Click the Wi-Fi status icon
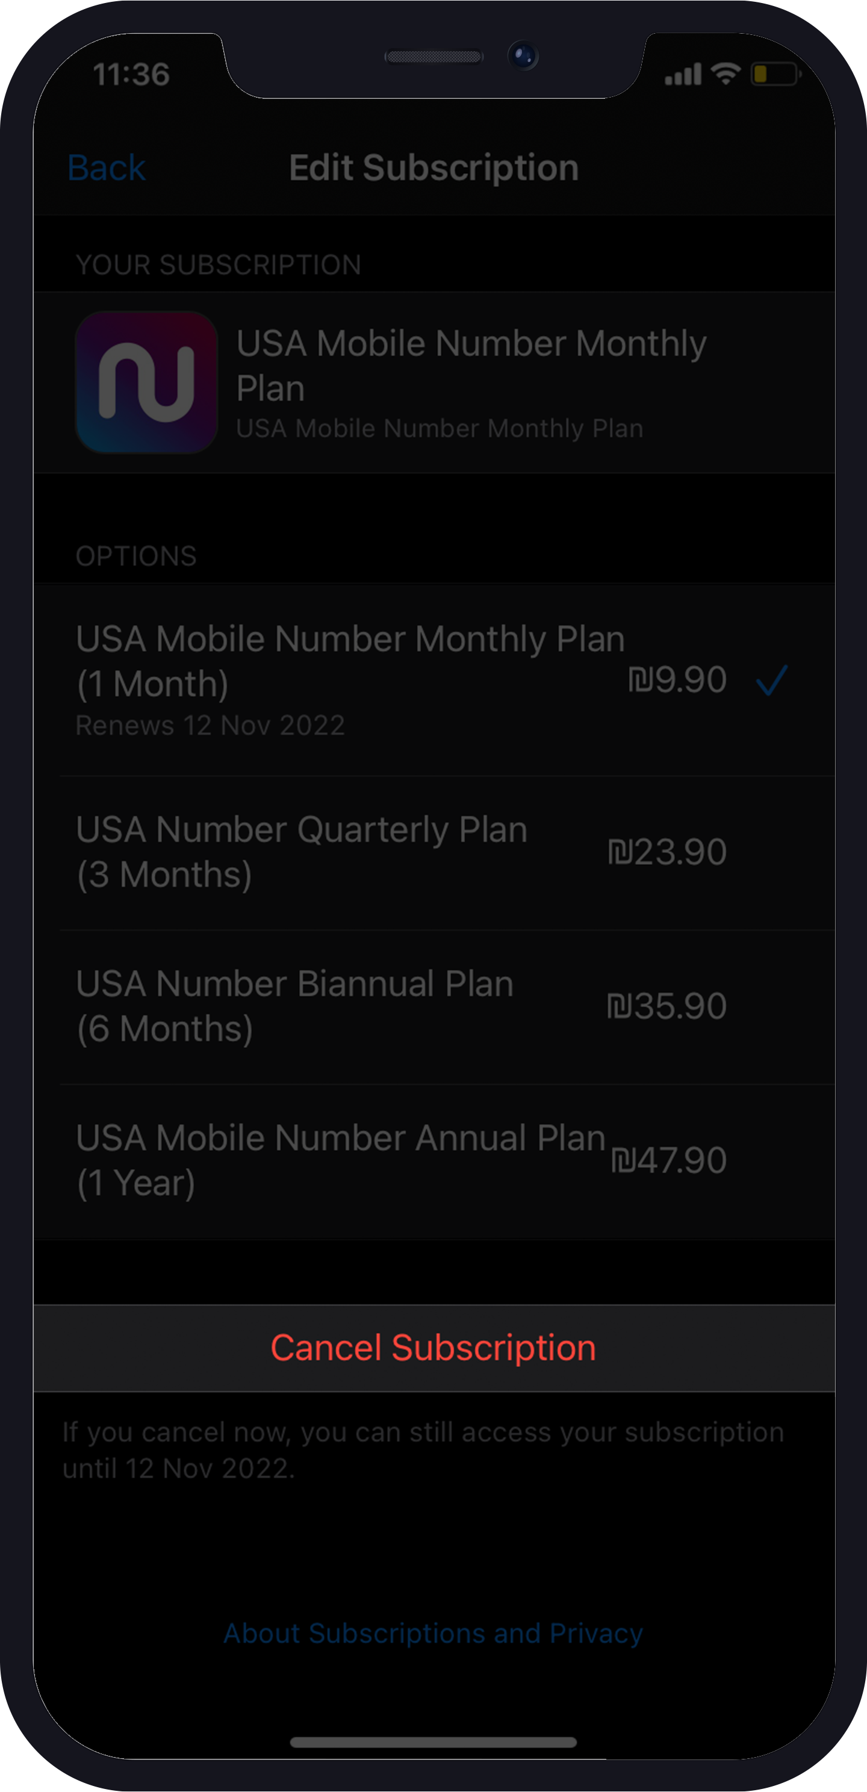Screen dimensions: 867x1792 (726, 73)
